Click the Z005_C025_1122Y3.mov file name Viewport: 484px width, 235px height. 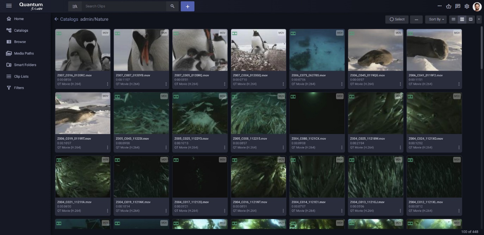point(191,139)
